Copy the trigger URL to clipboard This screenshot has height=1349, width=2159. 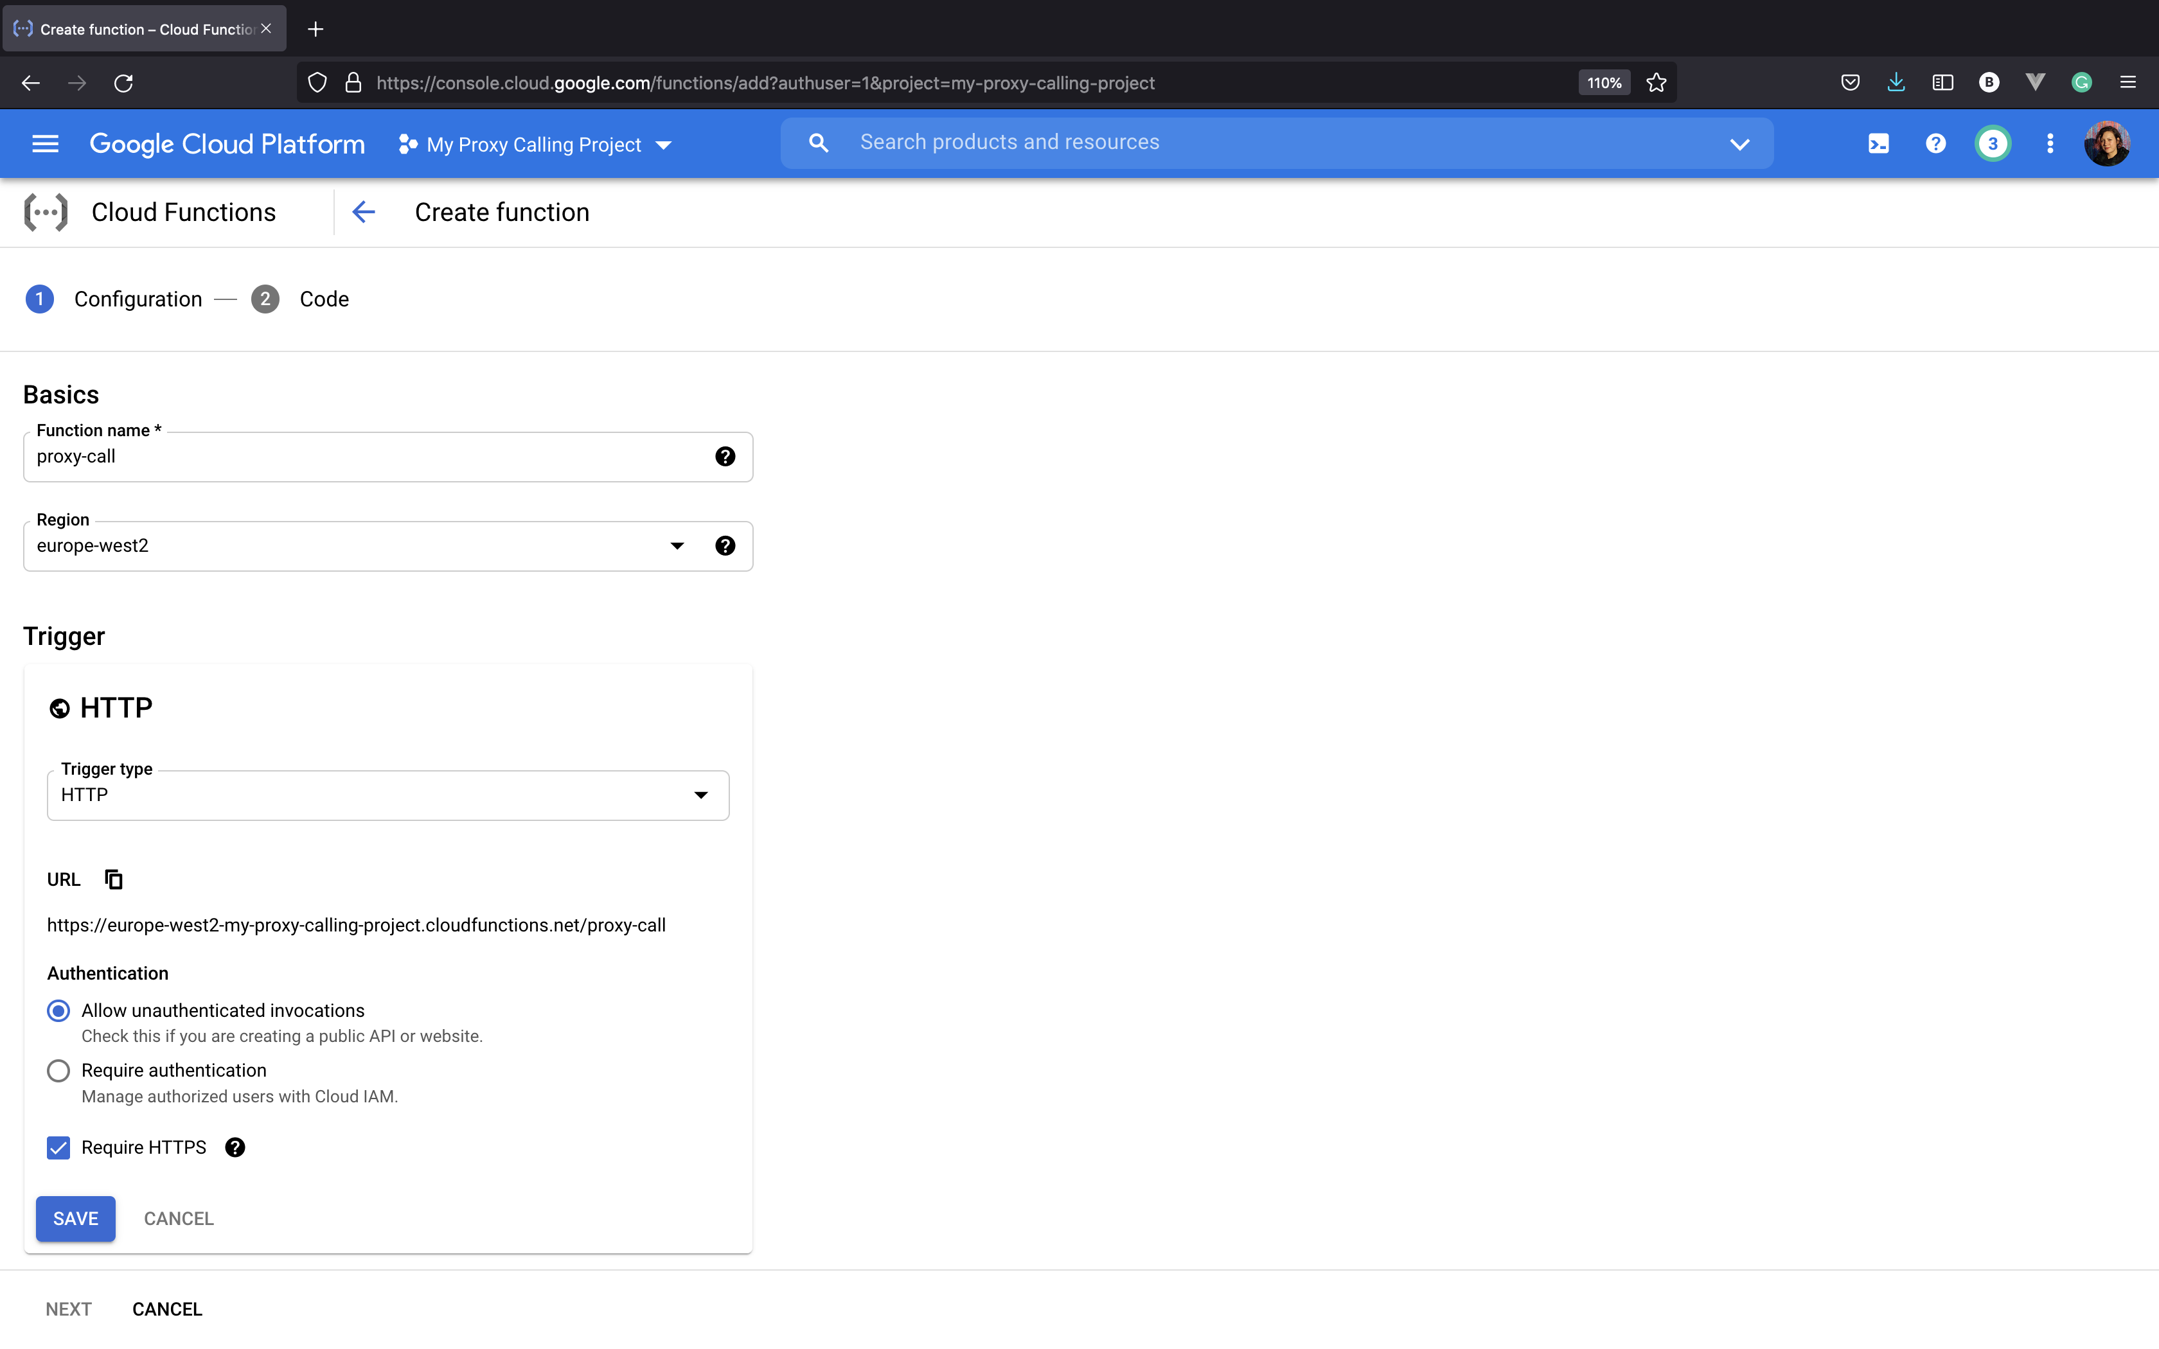pos(113,879)
